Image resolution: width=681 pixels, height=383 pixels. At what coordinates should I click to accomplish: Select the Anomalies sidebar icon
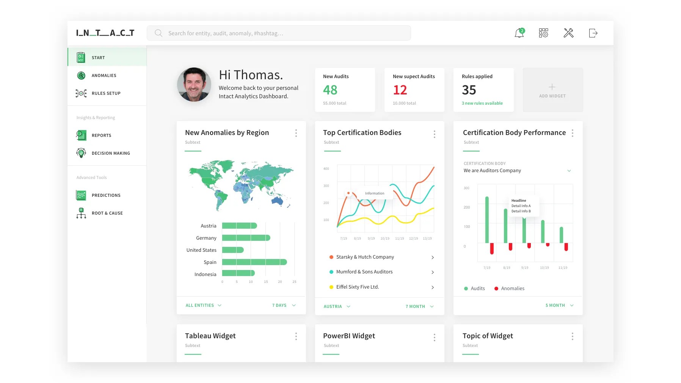[x=81, y=75]
